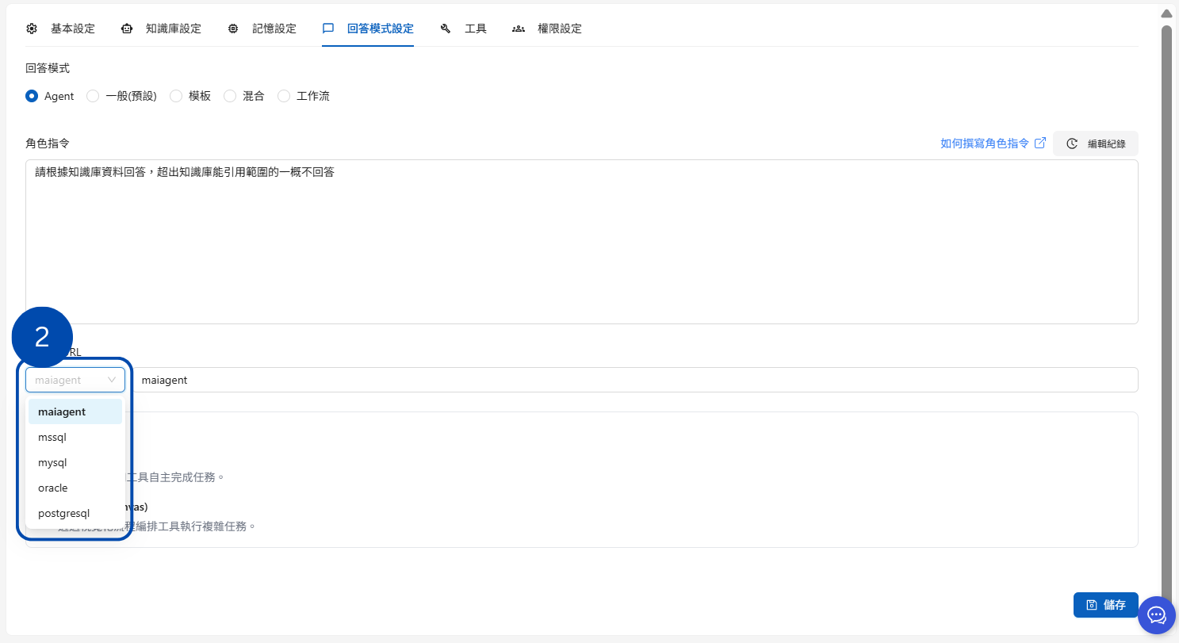Click the chip icon beside 記憶設定
Screen dimensions: 1179x643
click(233, 29)
